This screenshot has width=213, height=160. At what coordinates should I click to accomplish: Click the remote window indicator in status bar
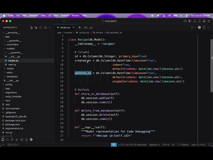[x=3, y=145]
